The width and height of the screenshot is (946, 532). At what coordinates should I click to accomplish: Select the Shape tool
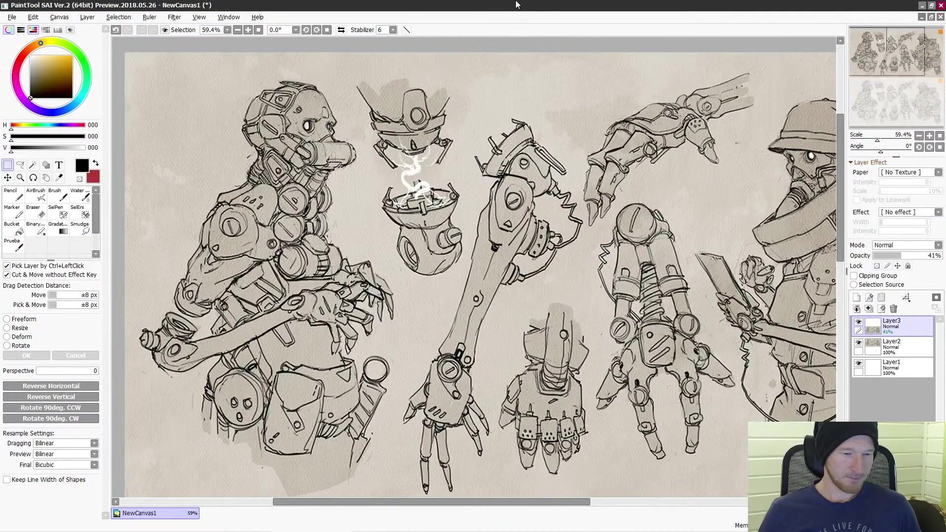(46, 165)
